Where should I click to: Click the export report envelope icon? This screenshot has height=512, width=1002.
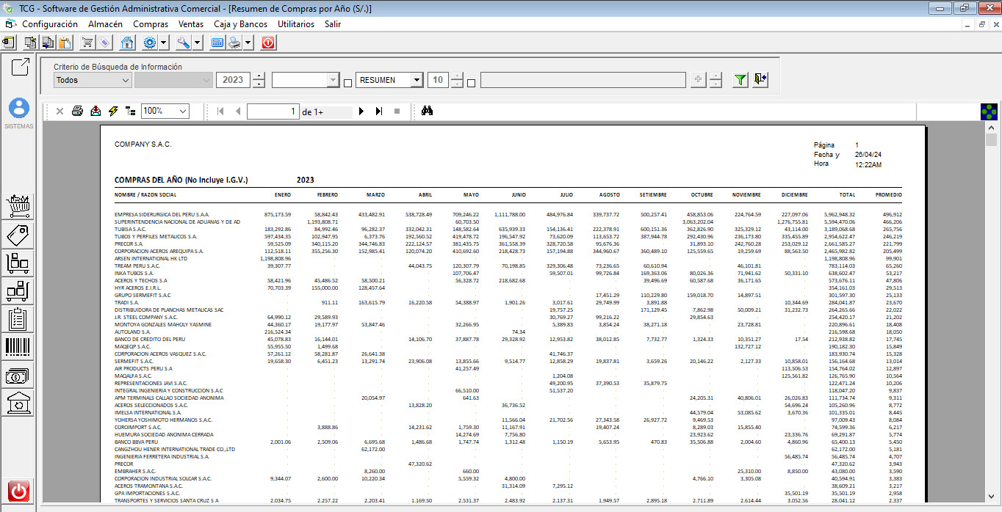(x=95, y=111)
